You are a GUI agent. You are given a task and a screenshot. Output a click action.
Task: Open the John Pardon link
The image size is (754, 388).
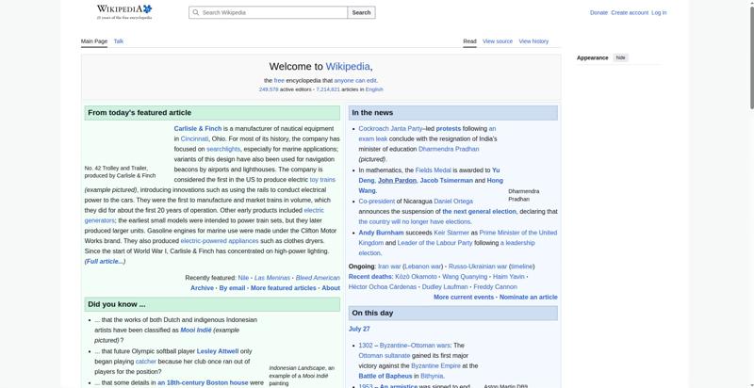click(397, 181)
